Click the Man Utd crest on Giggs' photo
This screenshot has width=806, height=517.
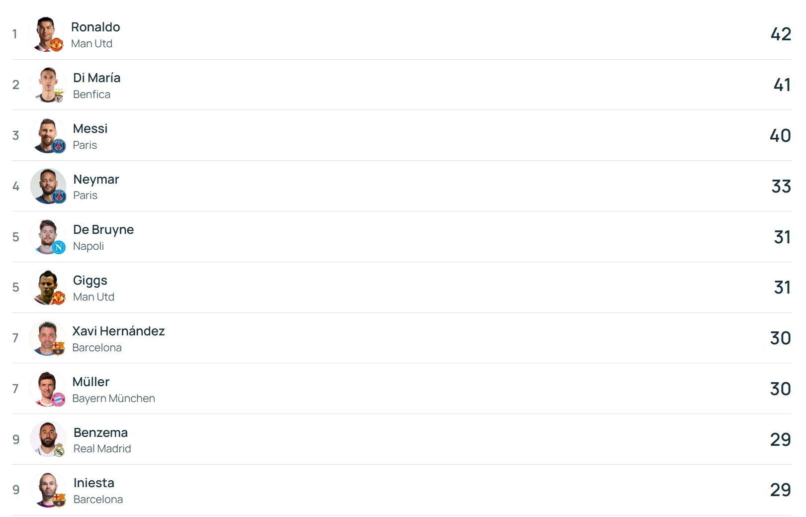(x=59, y=298)
